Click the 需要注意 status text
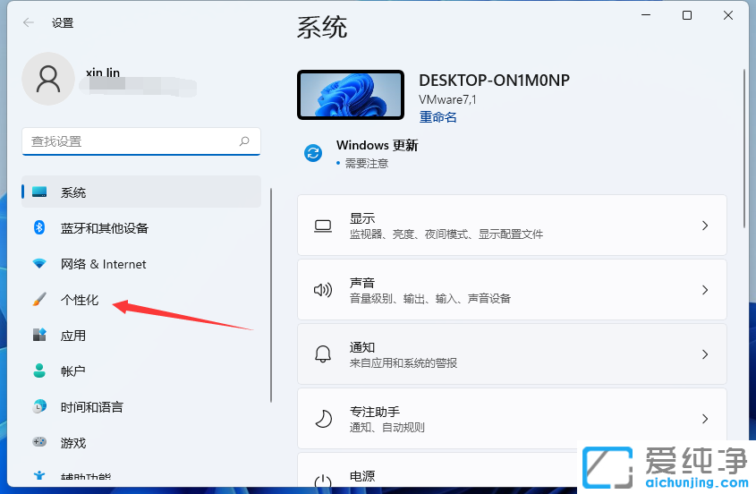Screen dimensions: 756x494 tap(367, 164)
